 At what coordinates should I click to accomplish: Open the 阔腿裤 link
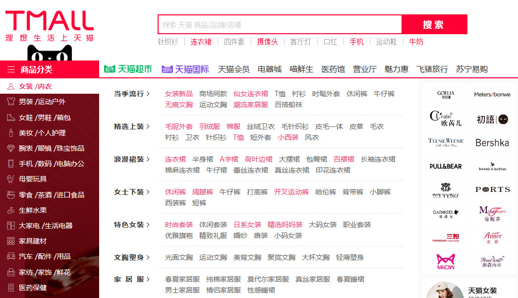(203, 192)
